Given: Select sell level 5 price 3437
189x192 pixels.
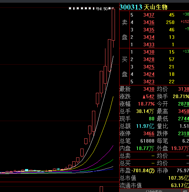Looking at the screenshot, I should tap(149, 15).
